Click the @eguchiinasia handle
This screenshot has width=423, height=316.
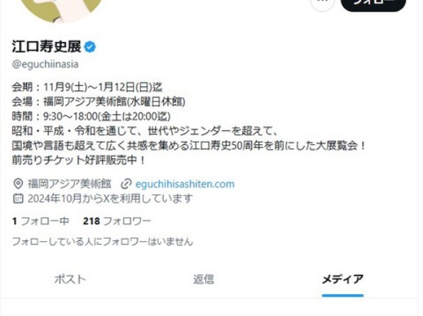coord(46,64)
